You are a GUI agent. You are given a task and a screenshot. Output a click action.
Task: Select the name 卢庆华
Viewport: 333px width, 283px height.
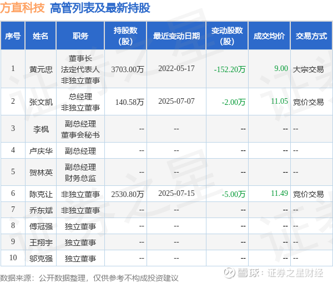click(41, 151)
